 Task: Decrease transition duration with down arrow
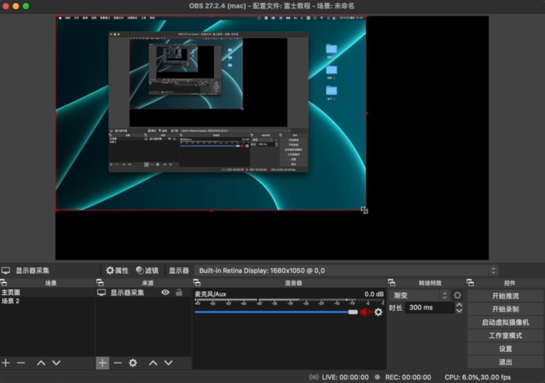[459, 310]
